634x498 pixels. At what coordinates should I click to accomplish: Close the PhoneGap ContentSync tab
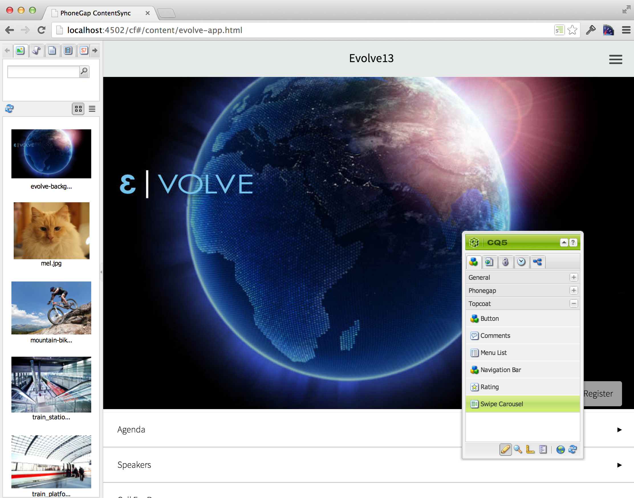tap(148, 13)
